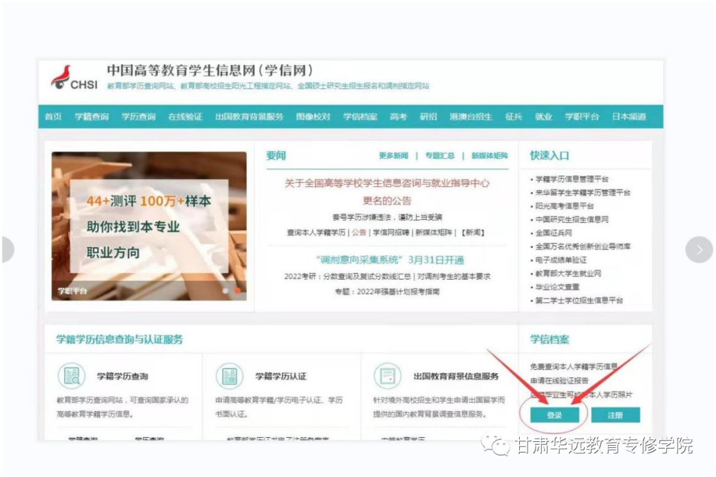Open 学籍学历信息管理平台 quick link

[x=571, y=179]
